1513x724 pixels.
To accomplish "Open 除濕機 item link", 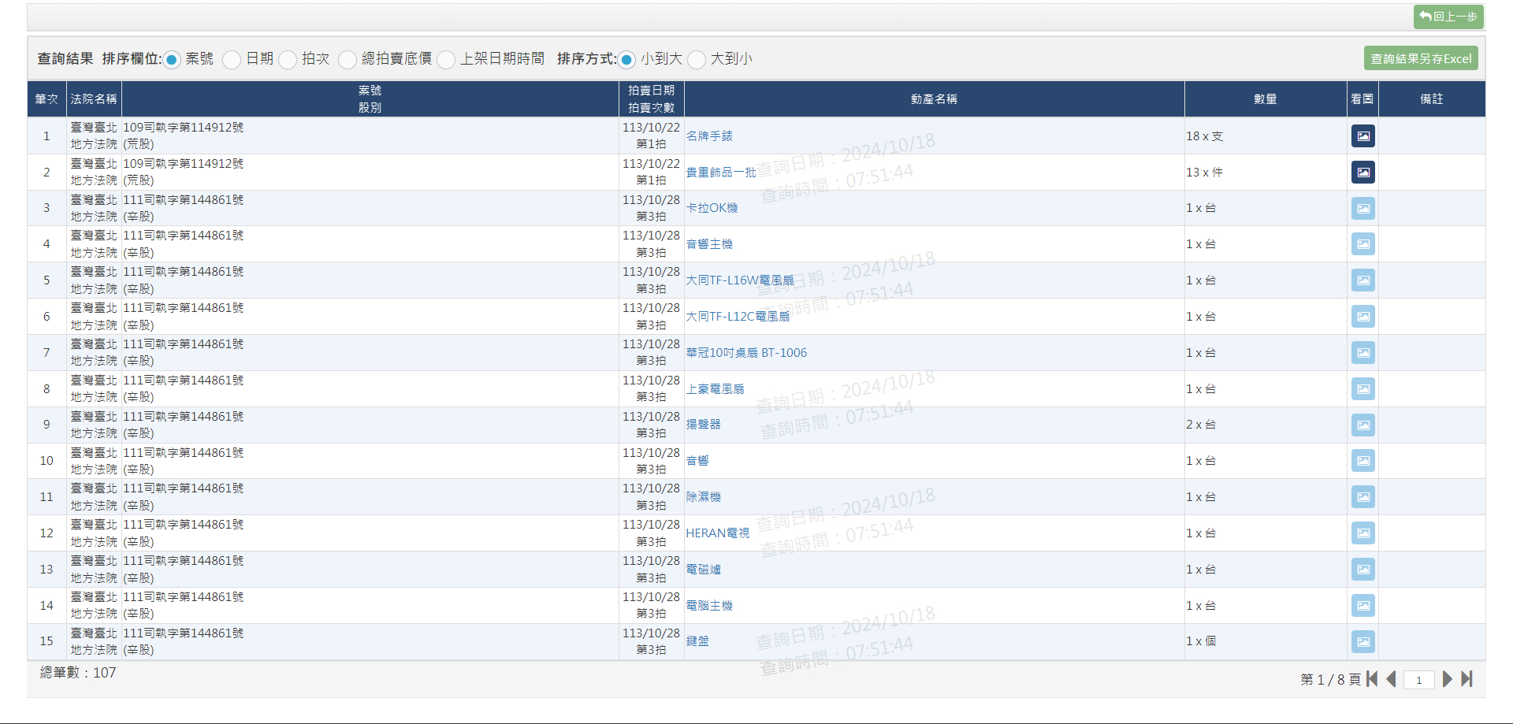I will coord(703,497).
